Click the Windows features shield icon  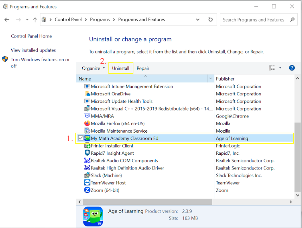click(5, 59)
